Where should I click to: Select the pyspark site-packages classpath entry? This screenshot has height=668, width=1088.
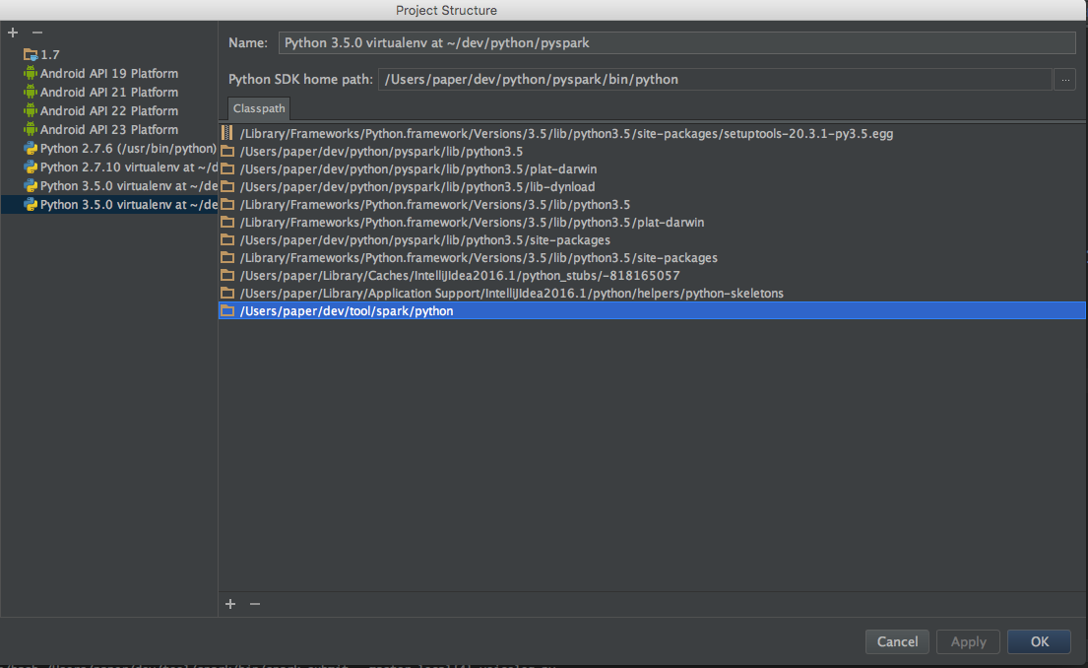point(652,239)
